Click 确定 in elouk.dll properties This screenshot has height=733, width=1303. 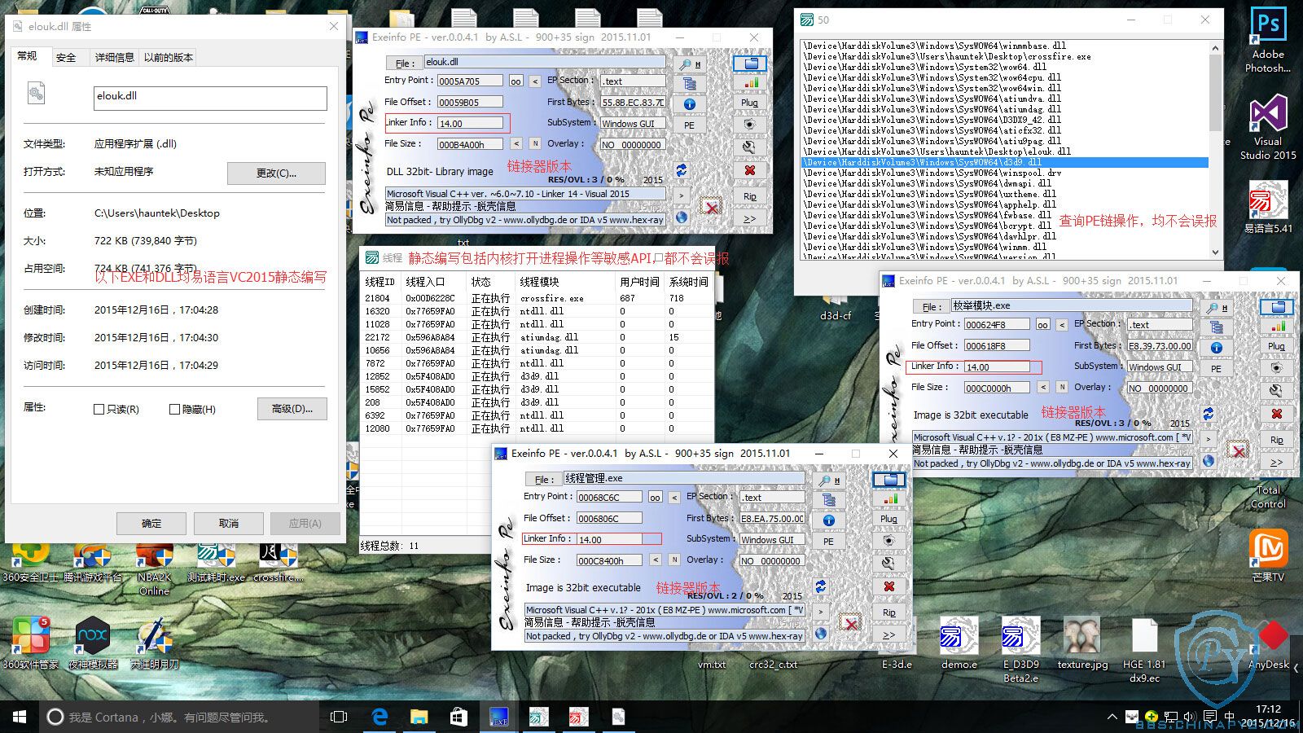tap(151, 523)
